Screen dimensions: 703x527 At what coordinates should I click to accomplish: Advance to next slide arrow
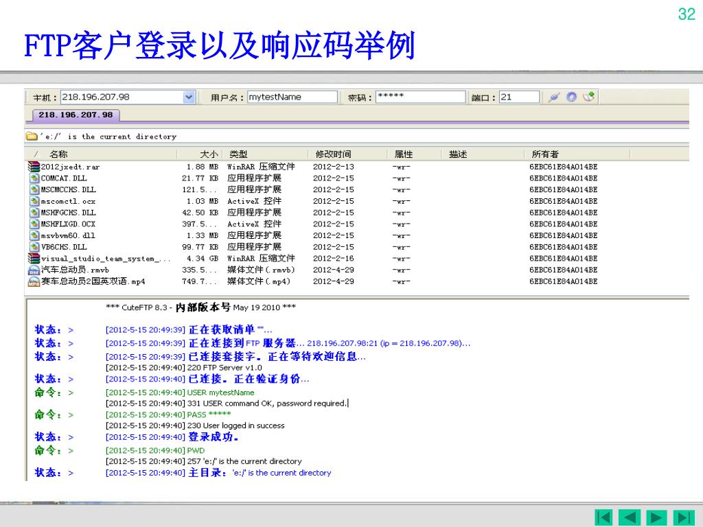coord(657,517)
